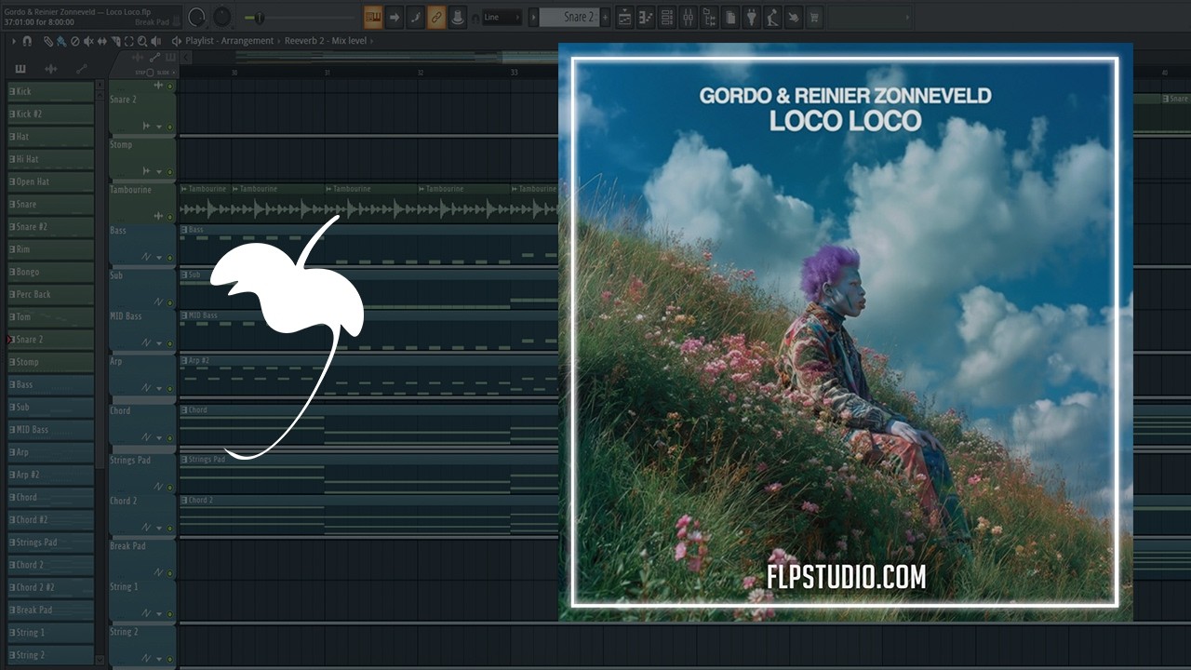Select the Slice tool icon
The height and width of the screenshot is (670, 1191).
115,41
